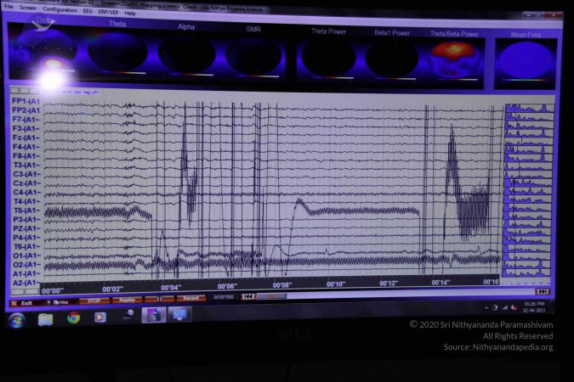Open Google Chrome from the taskbar
This screenshot has width=574, height=382.
73,318
